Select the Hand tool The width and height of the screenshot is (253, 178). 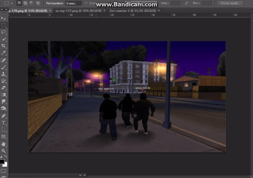point(3,144)
